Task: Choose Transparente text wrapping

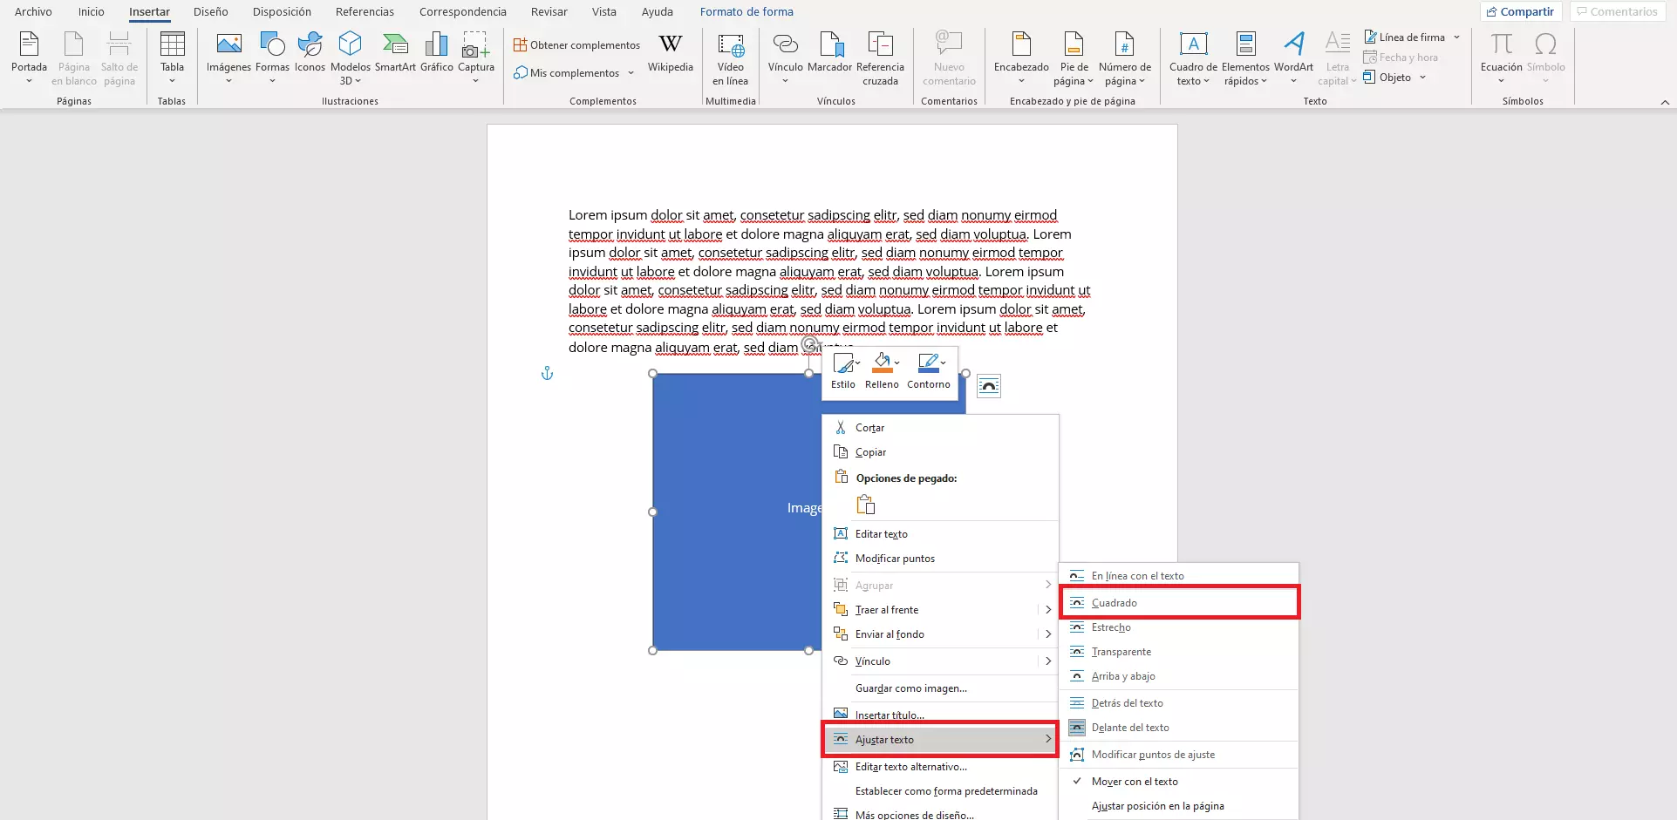Action: point(1179,652)
